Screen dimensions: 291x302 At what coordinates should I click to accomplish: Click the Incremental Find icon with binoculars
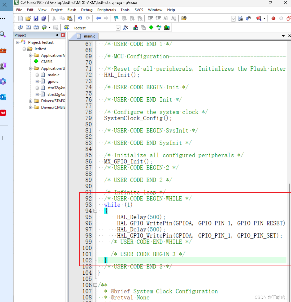click(x=248, y=18)
